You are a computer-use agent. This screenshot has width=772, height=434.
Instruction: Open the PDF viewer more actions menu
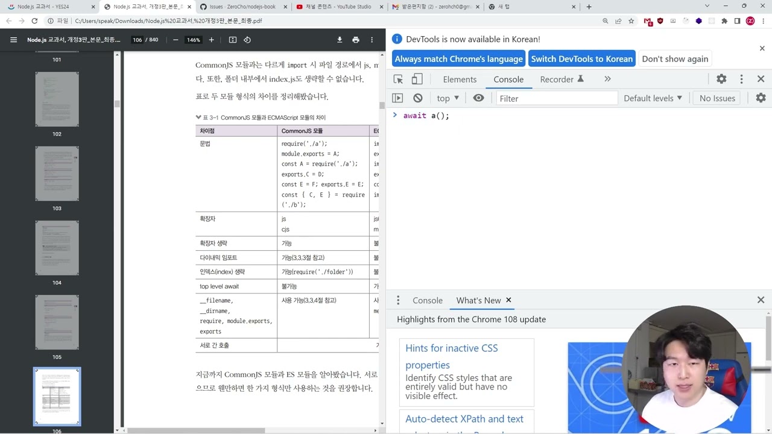[372, 40]
